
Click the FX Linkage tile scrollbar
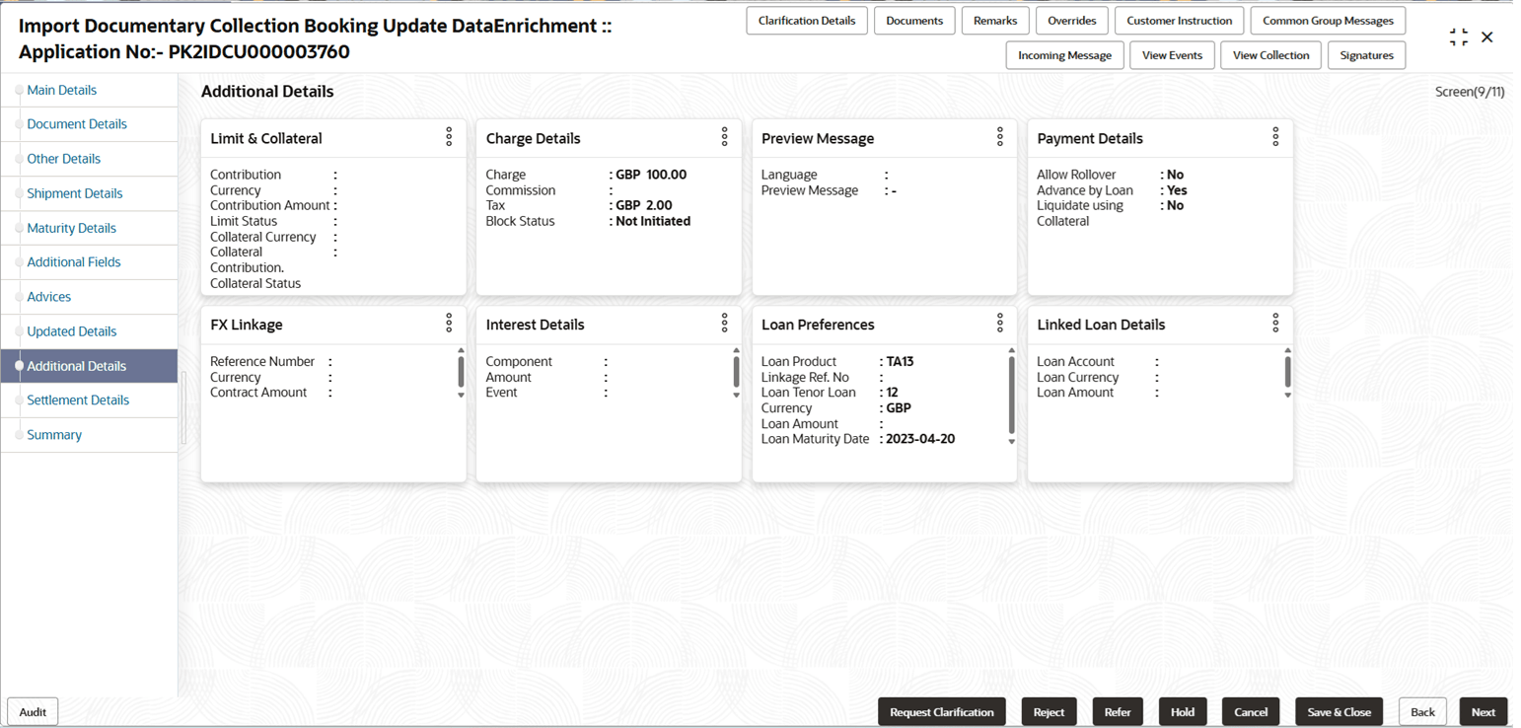point(461,372)
